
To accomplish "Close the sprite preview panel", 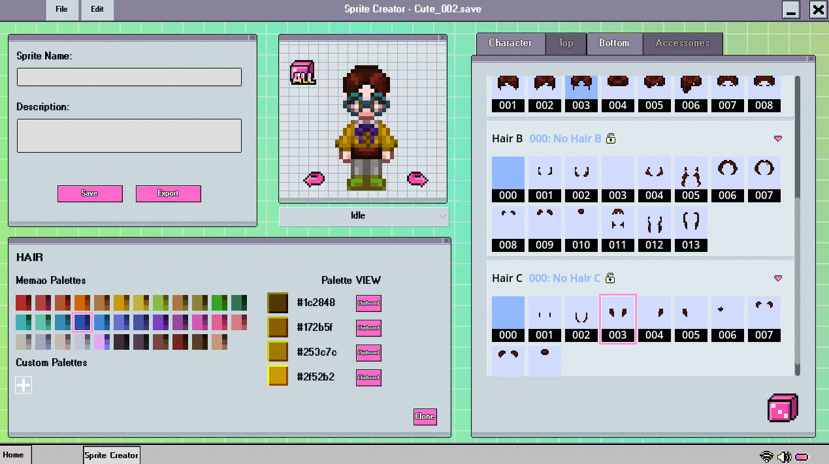I will pyautogui.click(x=443, y=38).
